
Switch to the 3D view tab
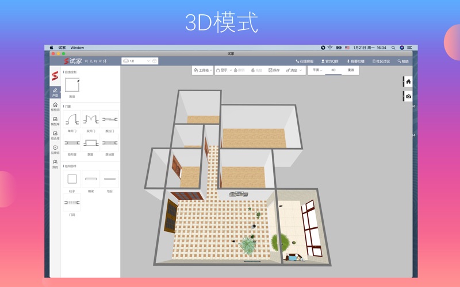point(333,70)
